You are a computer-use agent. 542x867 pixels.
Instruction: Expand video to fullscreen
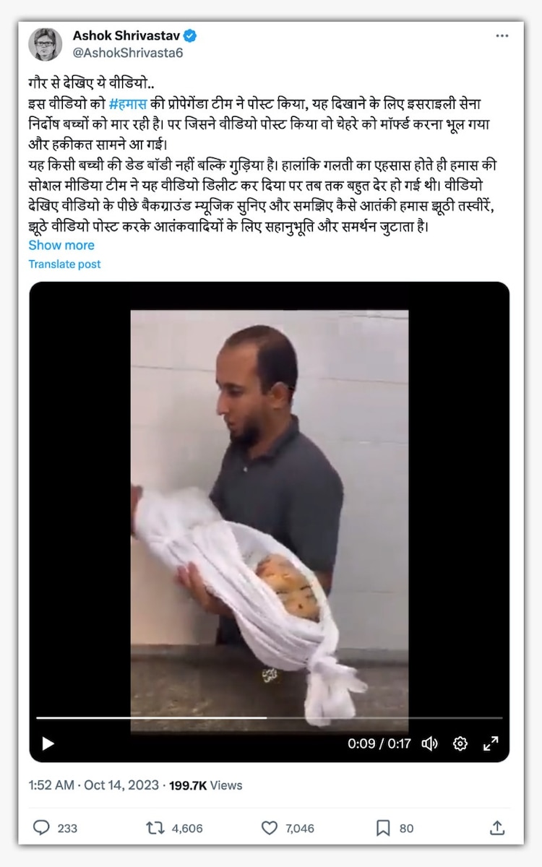pos(491,743)
